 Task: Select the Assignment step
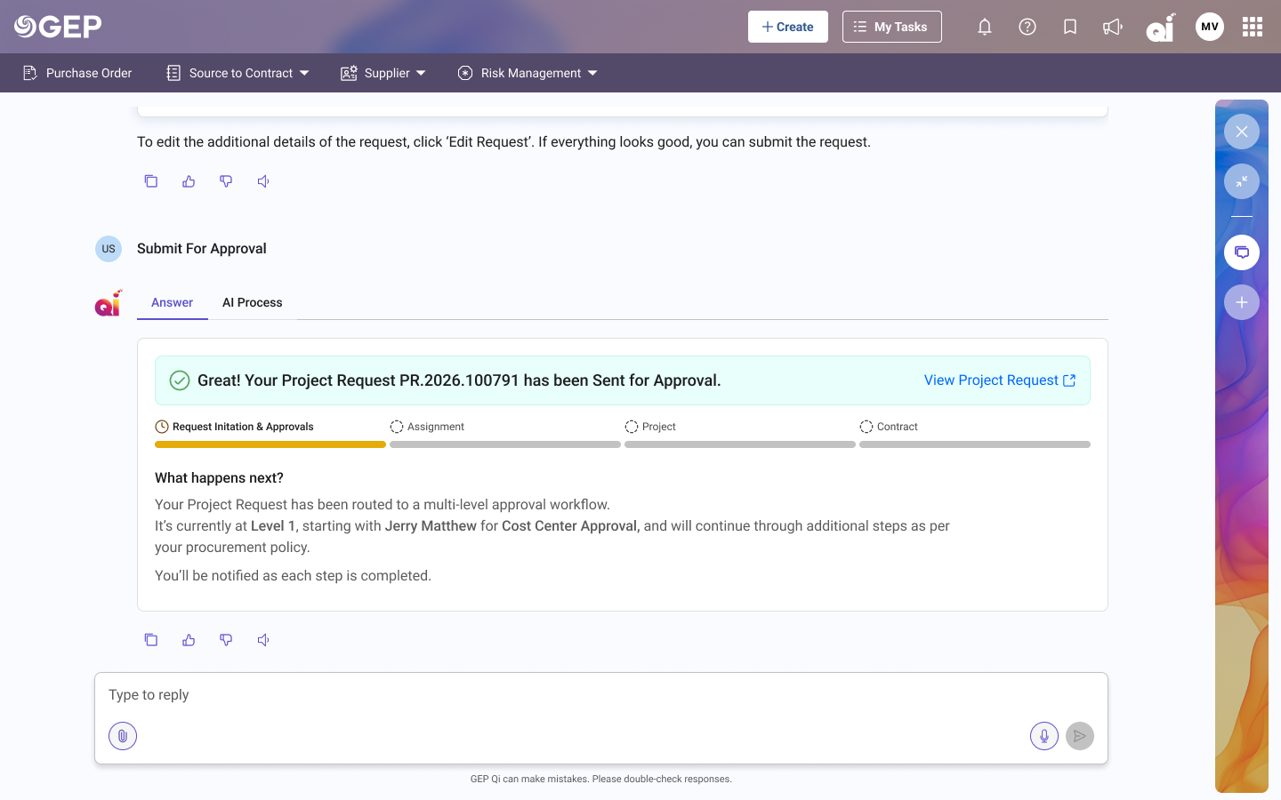point(428,427)
